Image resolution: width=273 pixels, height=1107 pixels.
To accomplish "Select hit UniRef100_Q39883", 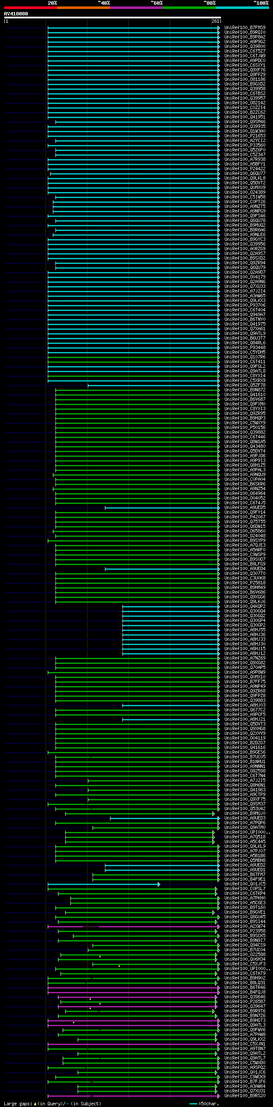I will pyautogui.click(x=245, y=701).
